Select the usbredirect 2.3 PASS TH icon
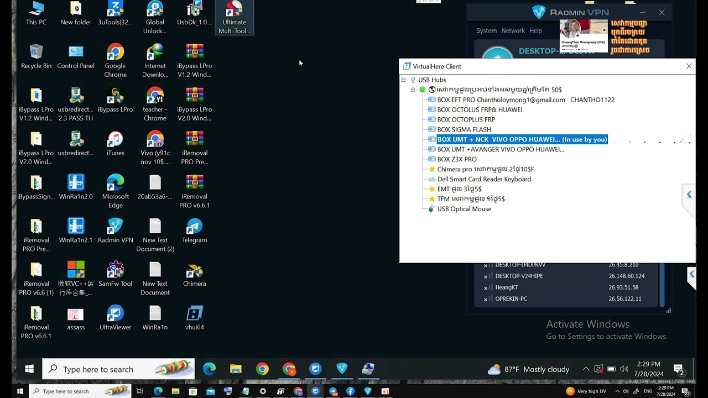Screen dimensions: 708x398 click(76, 104)
